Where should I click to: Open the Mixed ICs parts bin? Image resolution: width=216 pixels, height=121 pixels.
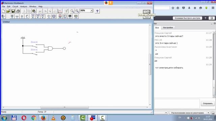point(38,16)
